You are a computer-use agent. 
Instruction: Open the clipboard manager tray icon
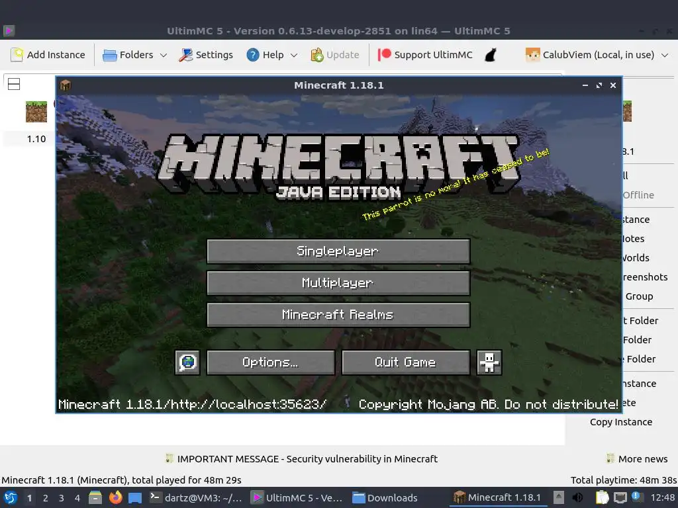click(602, 497)
